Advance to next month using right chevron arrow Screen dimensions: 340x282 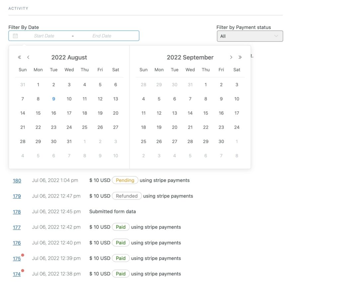point(231,57)
